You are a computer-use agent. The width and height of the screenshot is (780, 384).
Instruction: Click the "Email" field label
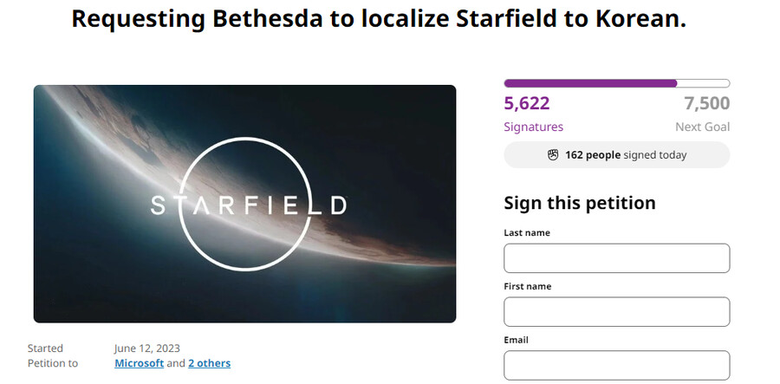(516, 340)
